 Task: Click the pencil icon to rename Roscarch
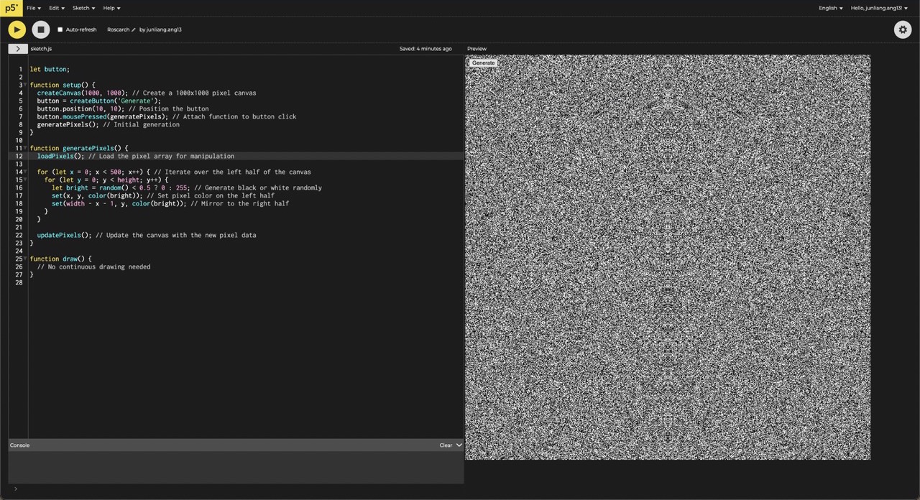click(134, 30)
